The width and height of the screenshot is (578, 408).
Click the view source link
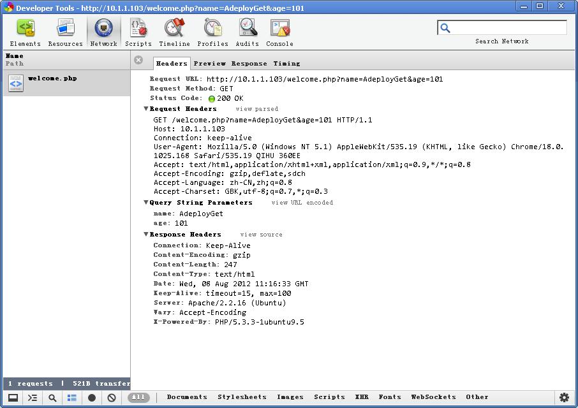[x=263, y=235]
